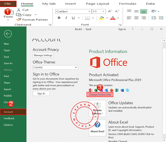Click the vertical scrollbar up arrow
The height and width of the screenshot is (142, 166).
pos(164,40)
